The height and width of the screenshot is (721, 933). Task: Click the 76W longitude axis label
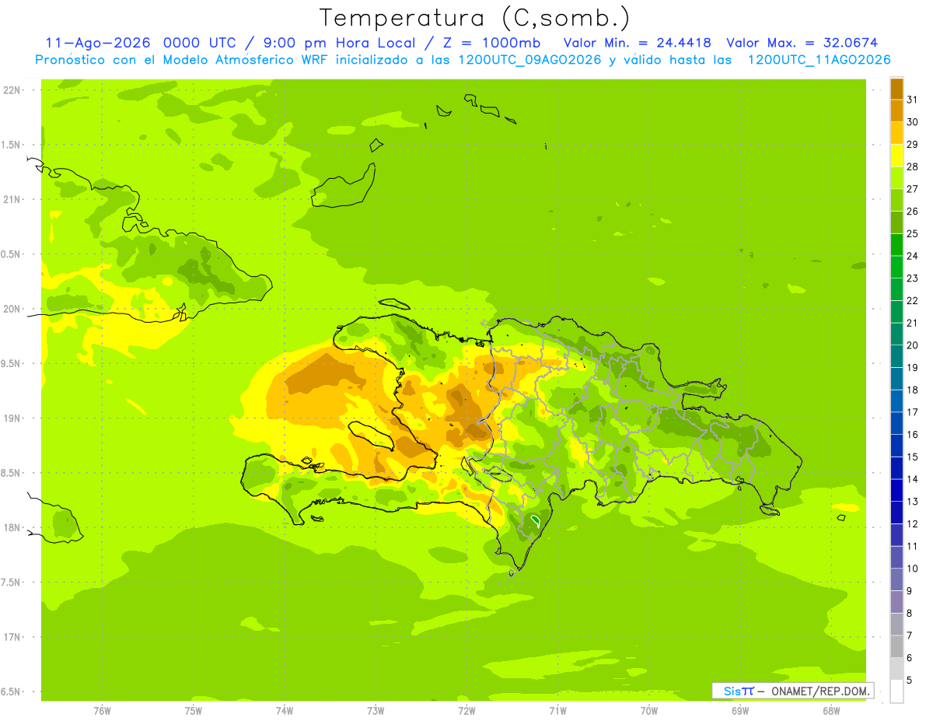[x=102, y=711]
